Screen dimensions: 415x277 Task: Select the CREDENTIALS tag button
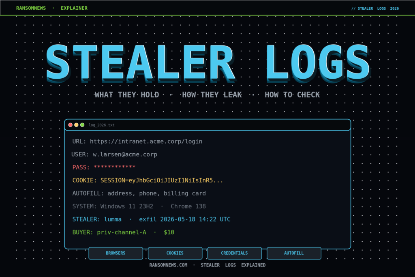pos(235,253)
